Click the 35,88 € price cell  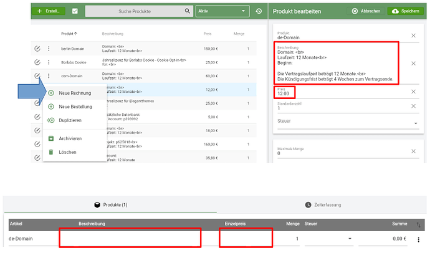point(211,158)
